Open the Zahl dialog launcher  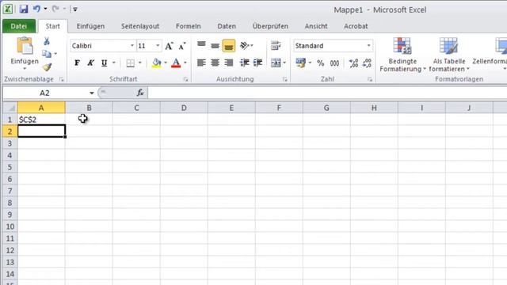click(370, 79)
